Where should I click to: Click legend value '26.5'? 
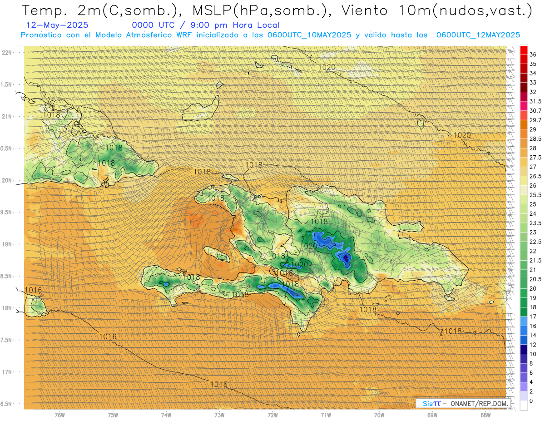[535, 176]
